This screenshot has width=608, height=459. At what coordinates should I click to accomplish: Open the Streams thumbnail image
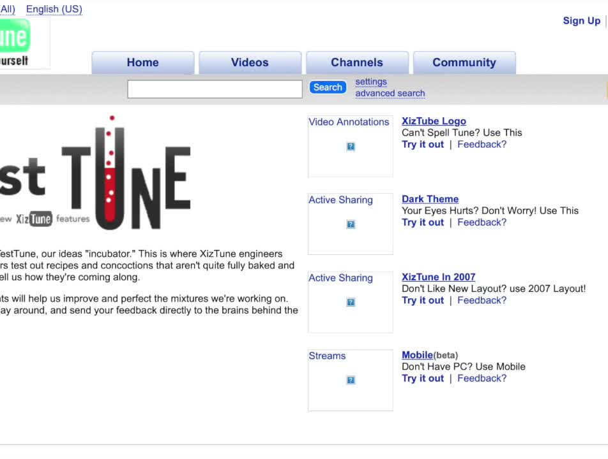coord(351,381)
